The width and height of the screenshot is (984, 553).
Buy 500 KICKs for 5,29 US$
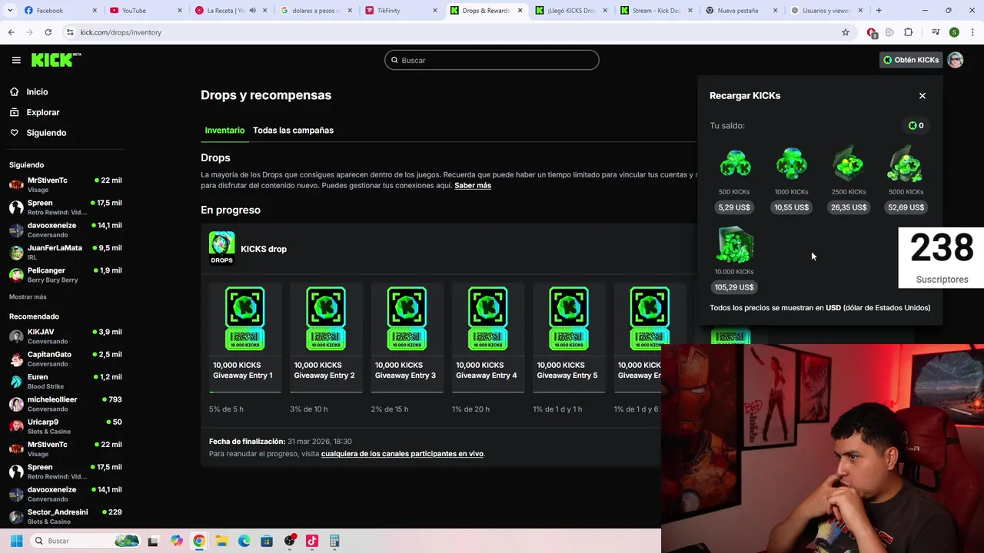click(734, 207)
